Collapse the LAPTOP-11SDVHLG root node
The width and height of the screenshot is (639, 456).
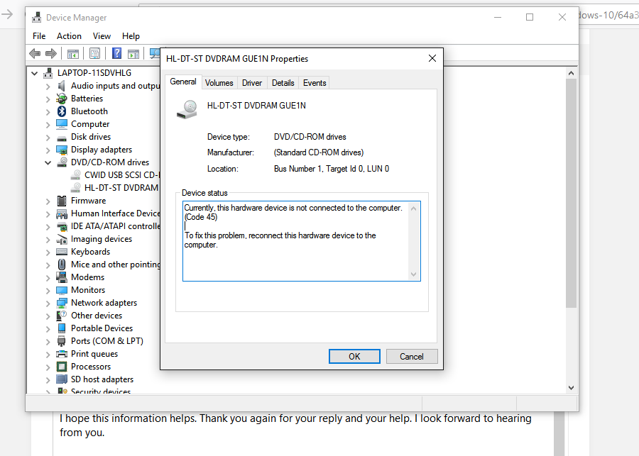[34, 73]
